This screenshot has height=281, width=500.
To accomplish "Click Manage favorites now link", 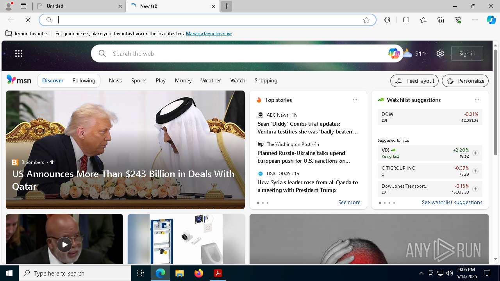I will (x=209, y=34).
